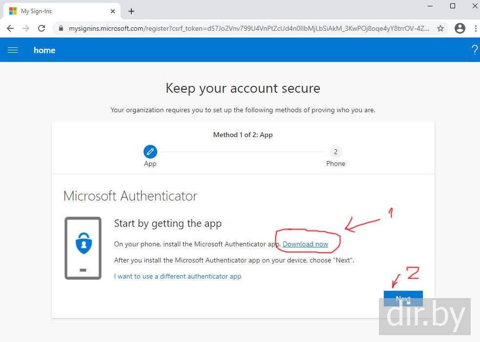Choose a different authenticator app link
Viewport: 480px width, 342px height.
(x=178, y=276)
